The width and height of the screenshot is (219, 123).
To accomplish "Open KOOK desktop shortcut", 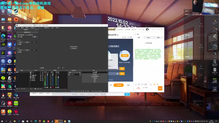I will (16, 104).
